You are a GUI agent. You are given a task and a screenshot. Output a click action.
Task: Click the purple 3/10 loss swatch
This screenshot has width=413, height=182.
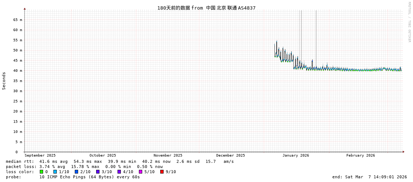click(98, 172)
